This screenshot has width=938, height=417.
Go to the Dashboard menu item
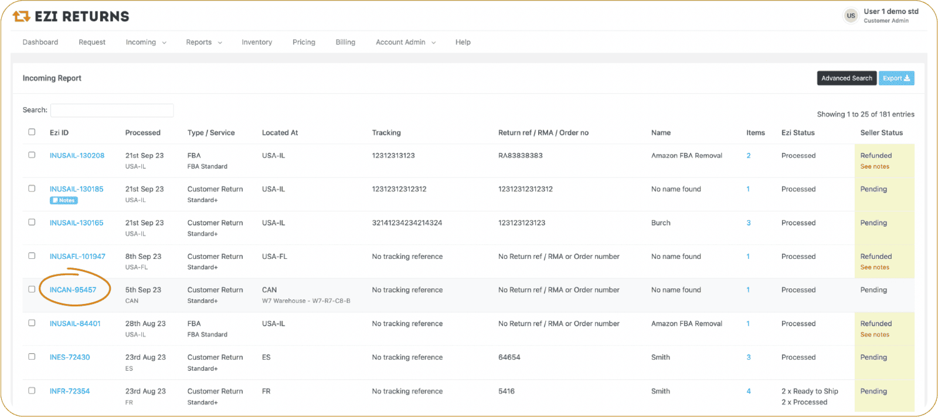pos(40,42)
